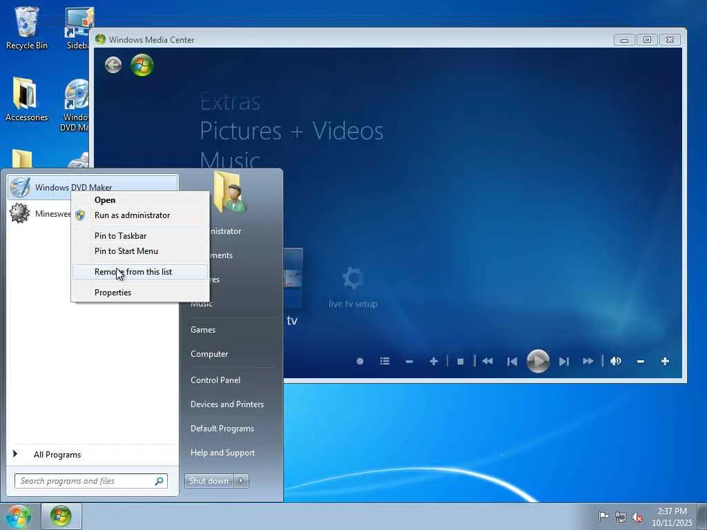Click the Media Center title bar icon

[101, 39]
